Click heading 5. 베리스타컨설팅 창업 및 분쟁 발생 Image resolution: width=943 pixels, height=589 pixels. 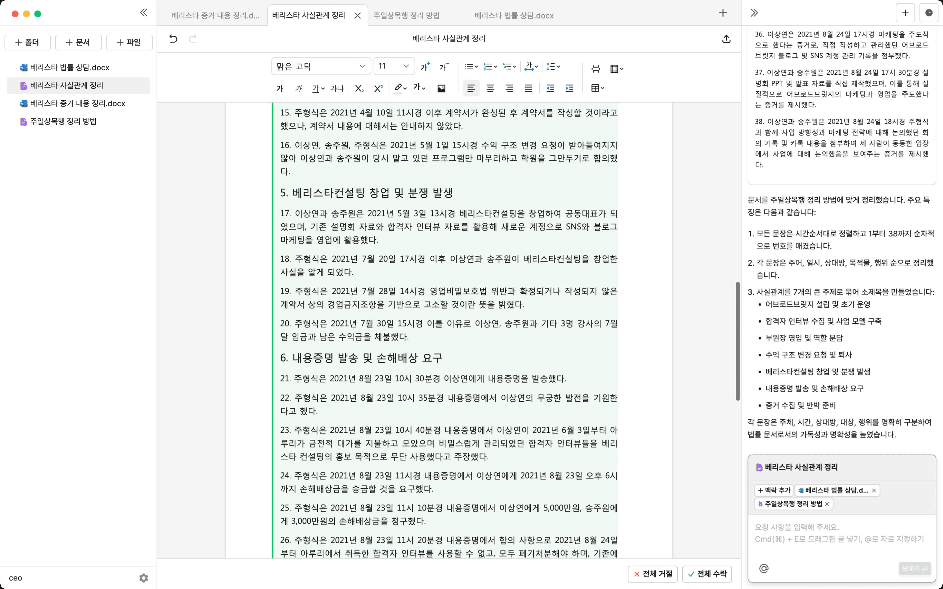pos(366,193)
